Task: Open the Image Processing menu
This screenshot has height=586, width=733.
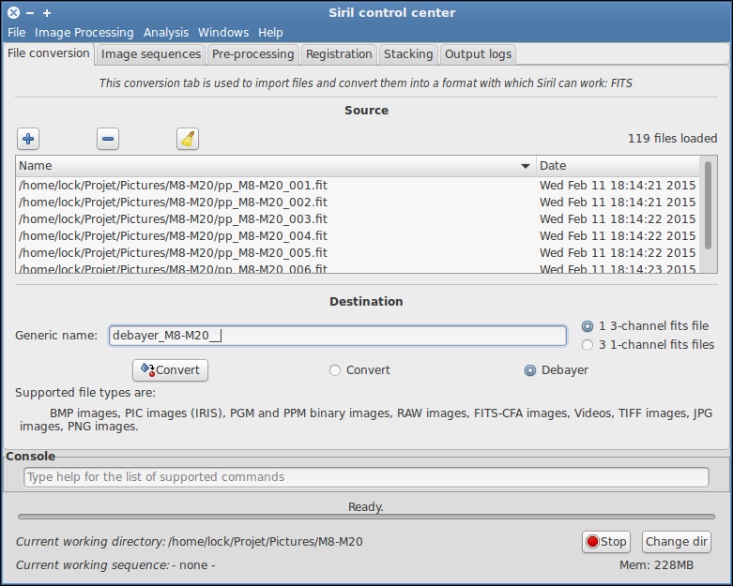Action: click(x=84, y=33)
